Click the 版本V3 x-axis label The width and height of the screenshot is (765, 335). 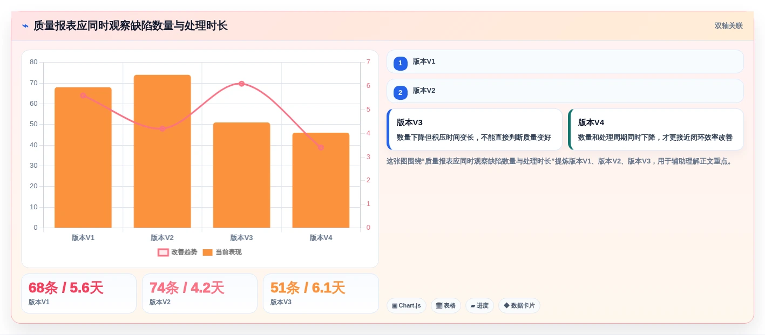241,238
